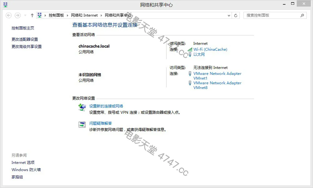Open the VMware Network Adapter VMnet8 link
Screen dimensions: 313x188
(217, 85)
